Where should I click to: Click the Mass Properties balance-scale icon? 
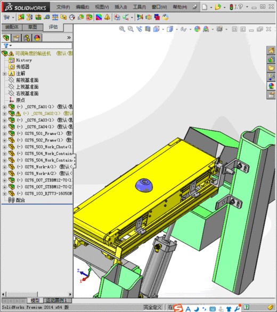click(55, 17)
